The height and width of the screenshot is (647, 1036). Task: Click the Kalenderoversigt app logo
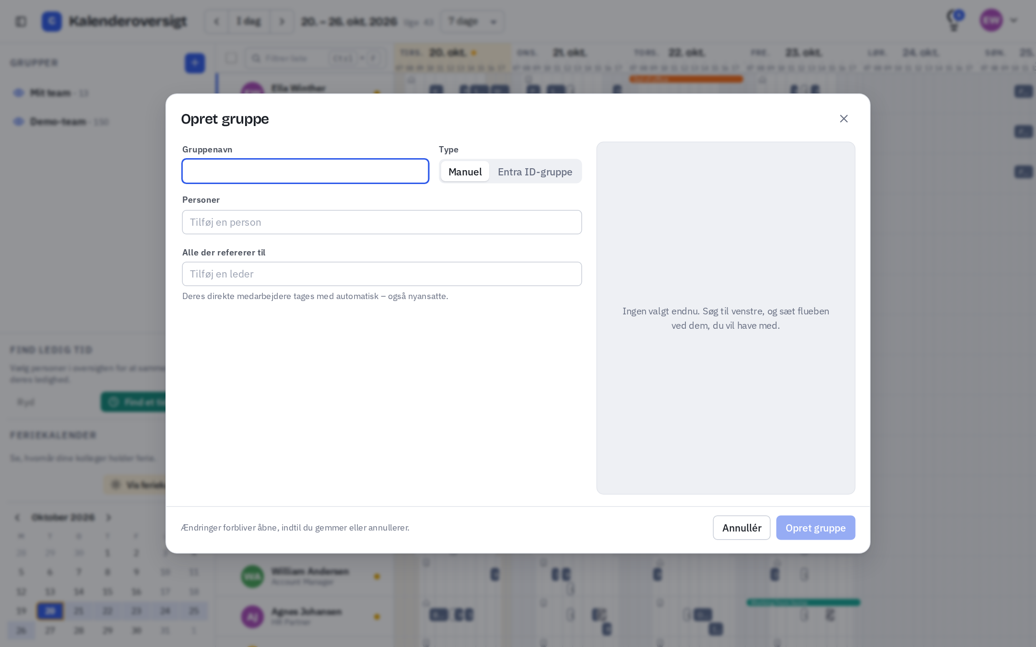pos(52,21)
